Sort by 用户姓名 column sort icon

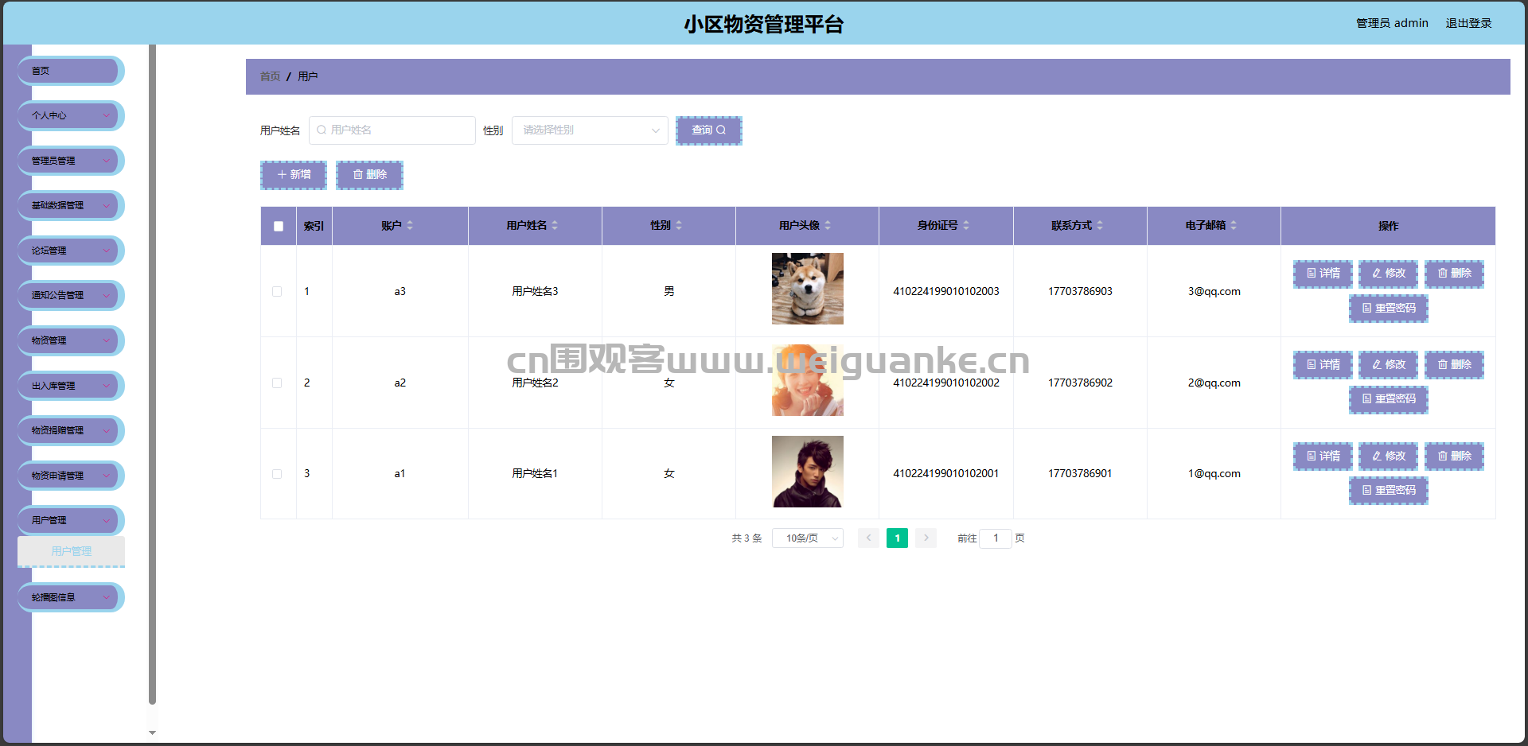click(555, 226)
